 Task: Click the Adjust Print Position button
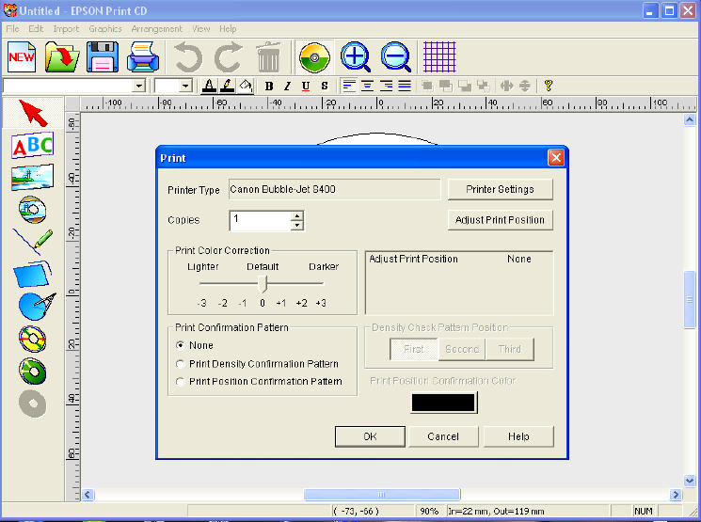click(x=500, y=220)
